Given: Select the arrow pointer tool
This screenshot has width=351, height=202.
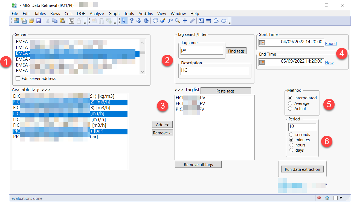Looking at the screenshot, I should 124,21.
